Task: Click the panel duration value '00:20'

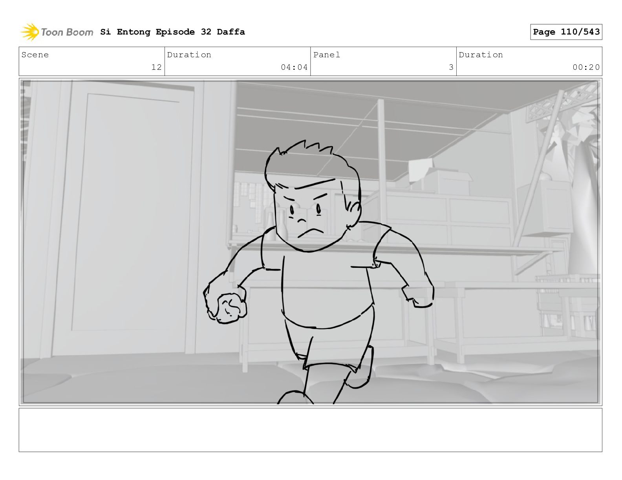Action: tap(586, 67)
